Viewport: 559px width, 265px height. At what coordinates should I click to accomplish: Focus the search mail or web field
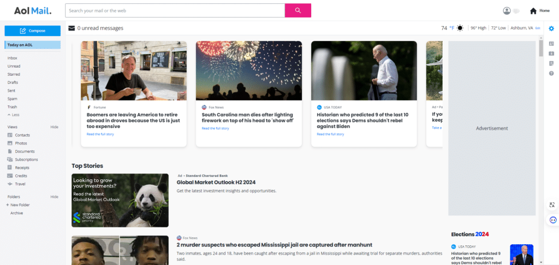point(175,10)
